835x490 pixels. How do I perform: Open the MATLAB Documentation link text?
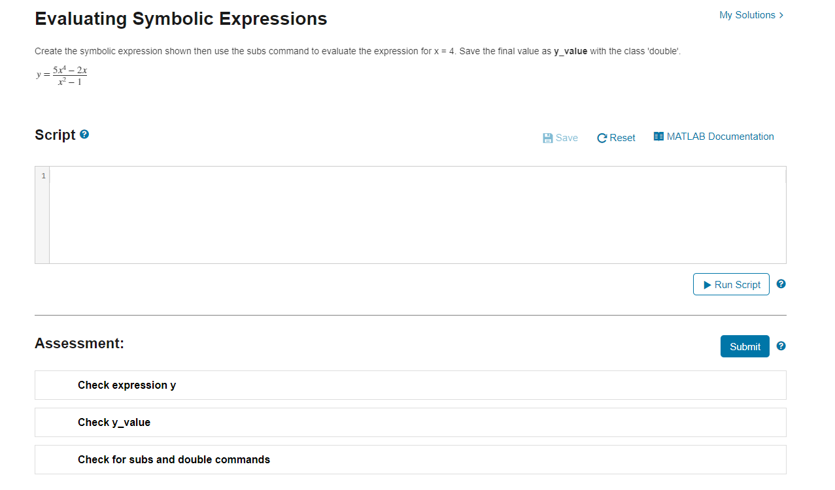[721, 137]
